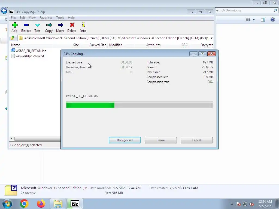Screen dimensions: 279x209
Task: Minimize the 7-Zip window
Action: pyautogui.click(x=191, y=12)
